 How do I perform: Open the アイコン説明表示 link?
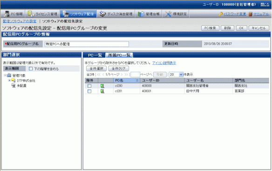[164, 63]
